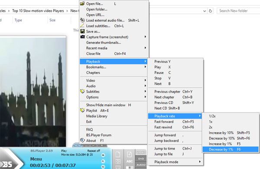Select AUDIO mode on player panel

[141, 165]
